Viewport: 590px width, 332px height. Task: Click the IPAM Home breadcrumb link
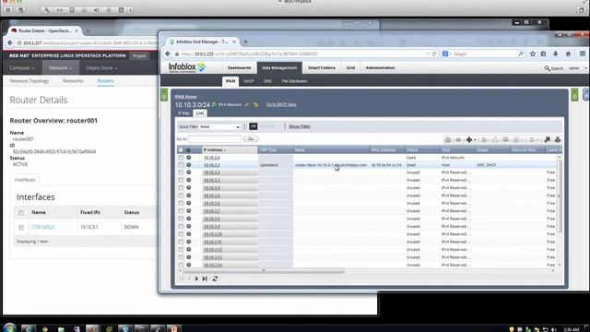(x=185, y=97)
